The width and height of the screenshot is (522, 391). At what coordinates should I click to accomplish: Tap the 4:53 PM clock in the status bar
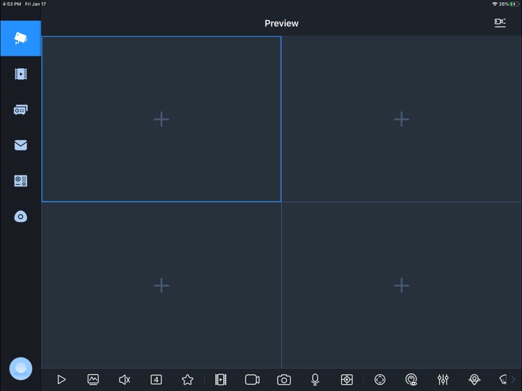click(12, 4)
